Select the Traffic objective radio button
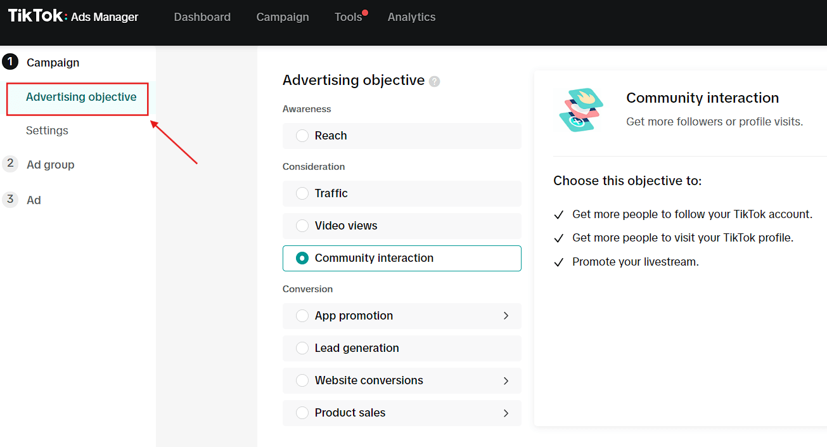The image size is (827, 447). click(x=303, y=193)
